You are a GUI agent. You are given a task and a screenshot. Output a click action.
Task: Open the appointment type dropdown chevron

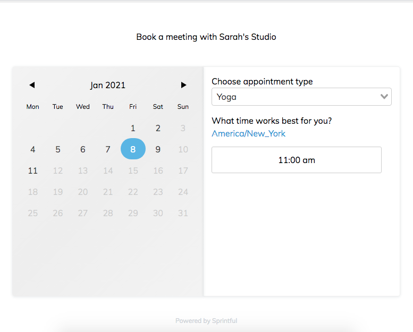[384, 97]
